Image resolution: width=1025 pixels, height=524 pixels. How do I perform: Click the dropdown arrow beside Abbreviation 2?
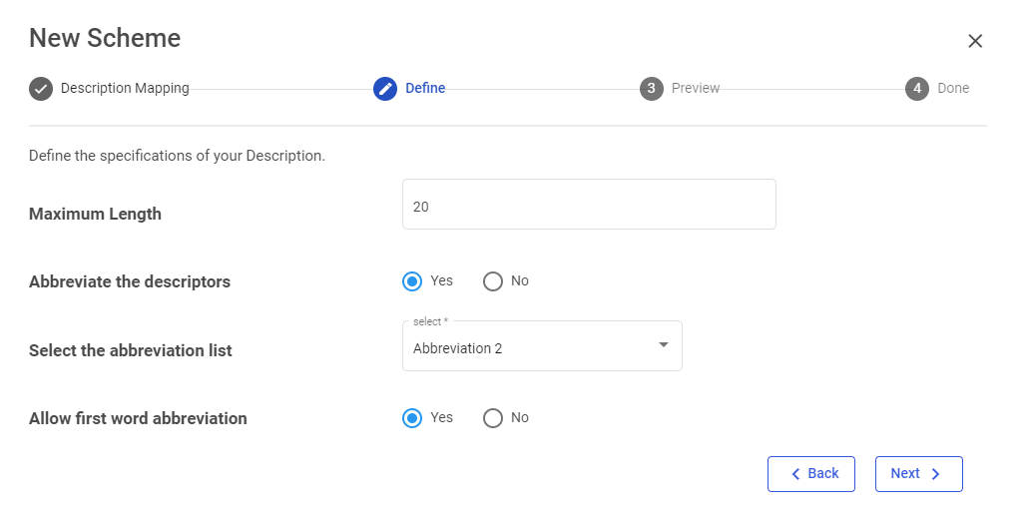tap(664, 345)
